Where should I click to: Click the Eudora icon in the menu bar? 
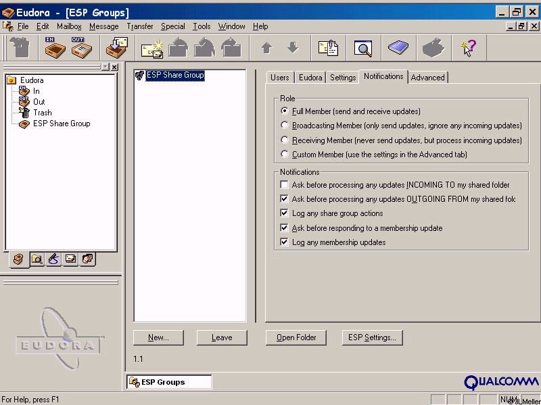point(7,26)
